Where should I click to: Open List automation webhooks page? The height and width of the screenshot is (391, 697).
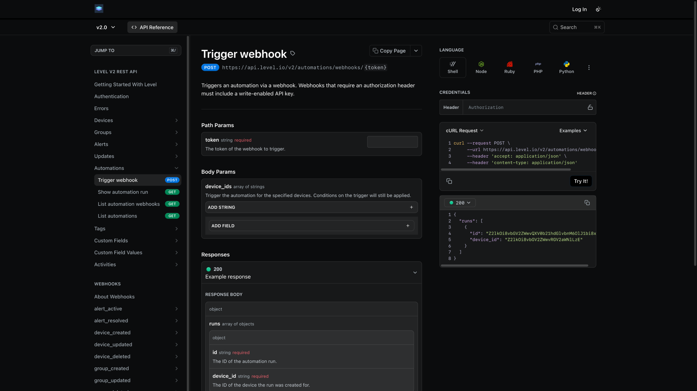pyautogui.click(x=138, y=204)
